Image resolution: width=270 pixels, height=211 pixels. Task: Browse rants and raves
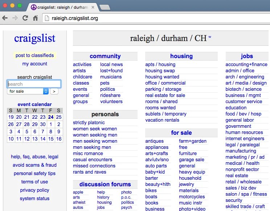point(90,172)
